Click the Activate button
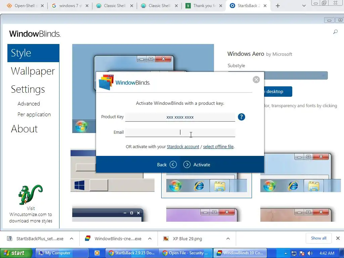This screenshot has width=344, height=258. [x=197, y=165]
